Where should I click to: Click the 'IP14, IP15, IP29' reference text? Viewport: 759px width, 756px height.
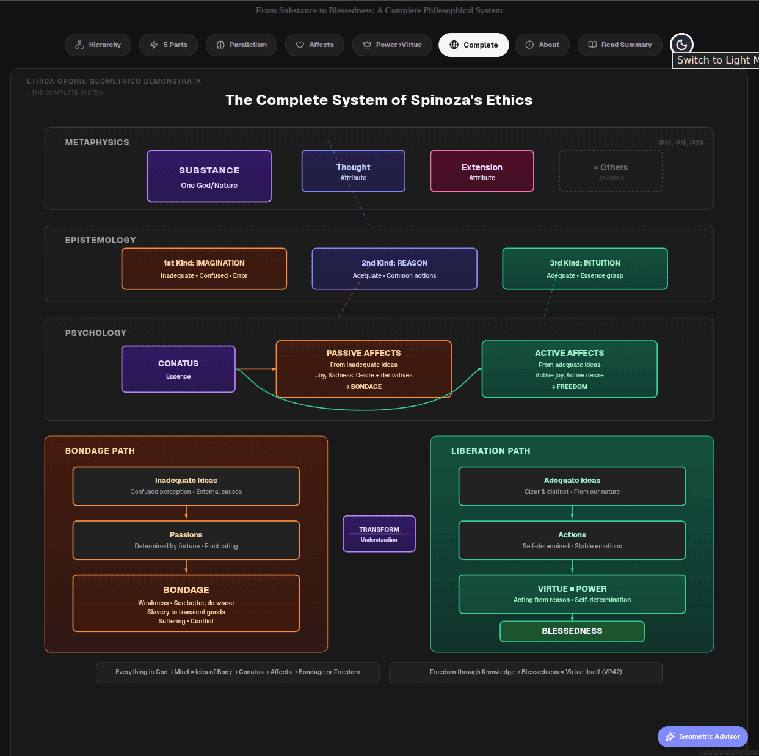coord(681,143)
